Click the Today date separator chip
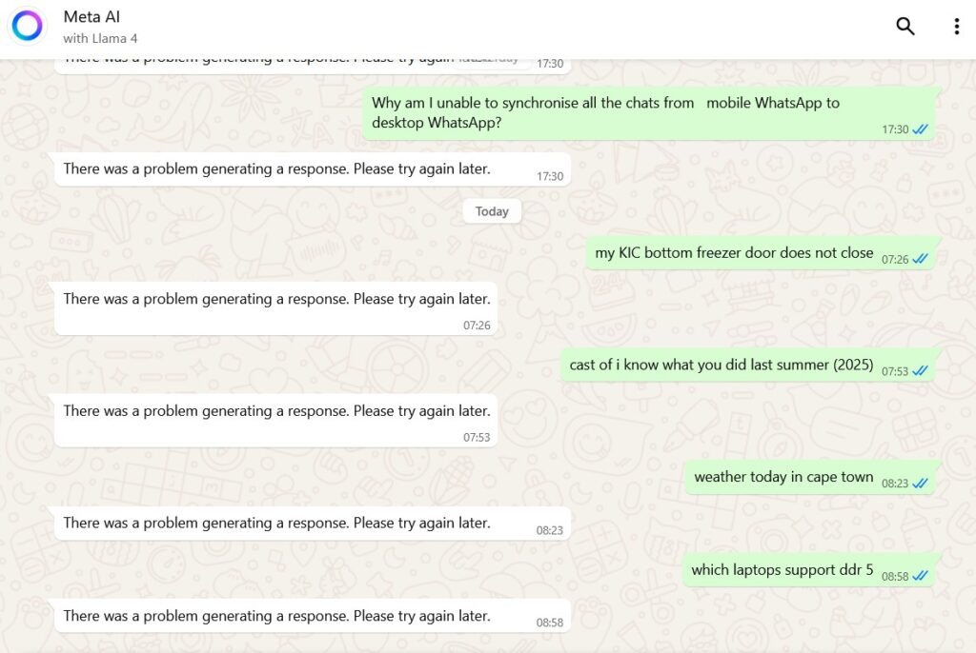Screen dimensions: 976x653 click(x=492, y=211)
